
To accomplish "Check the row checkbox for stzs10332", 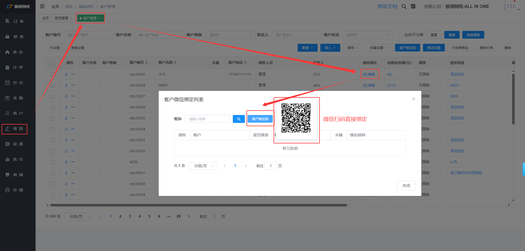I will click(53, 74).
